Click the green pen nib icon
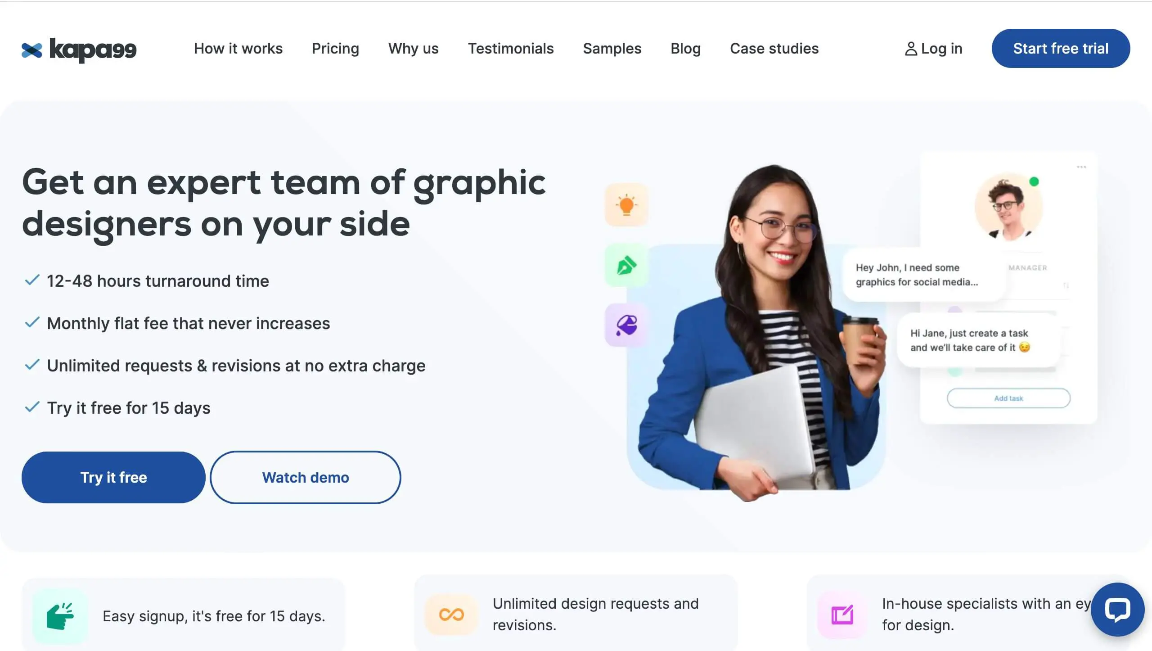The height and width of the screenshot is (651, 1152). 626,265
